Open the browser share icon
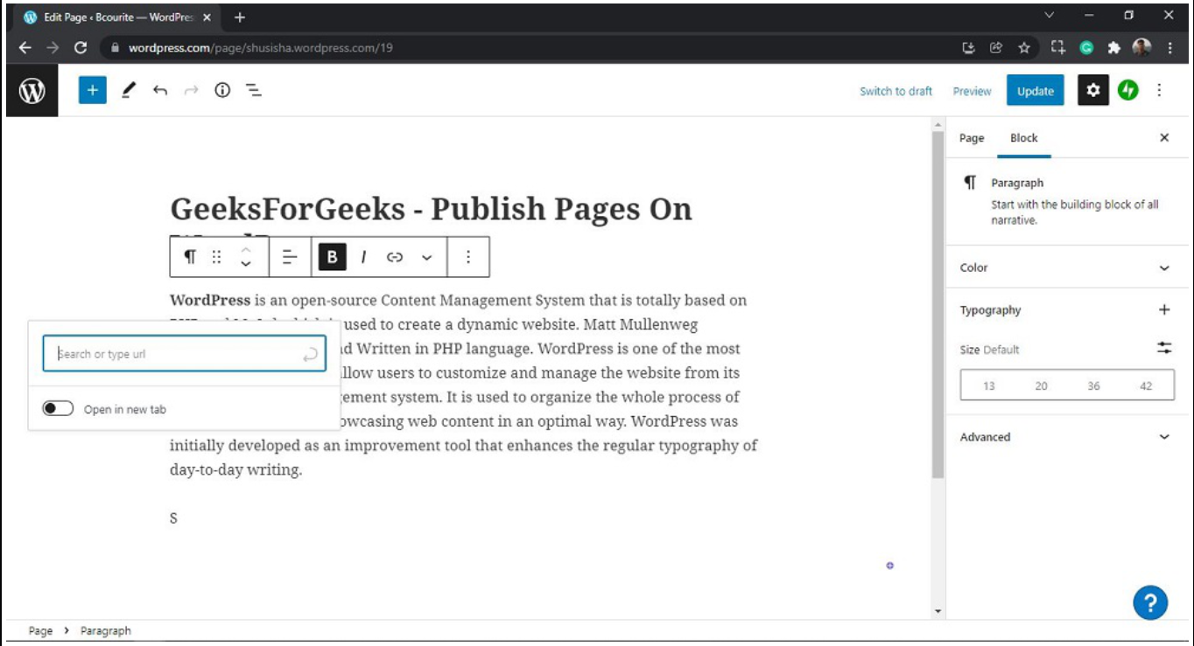Viewport: 1194px width, 646px height. (x=996, y=48)
